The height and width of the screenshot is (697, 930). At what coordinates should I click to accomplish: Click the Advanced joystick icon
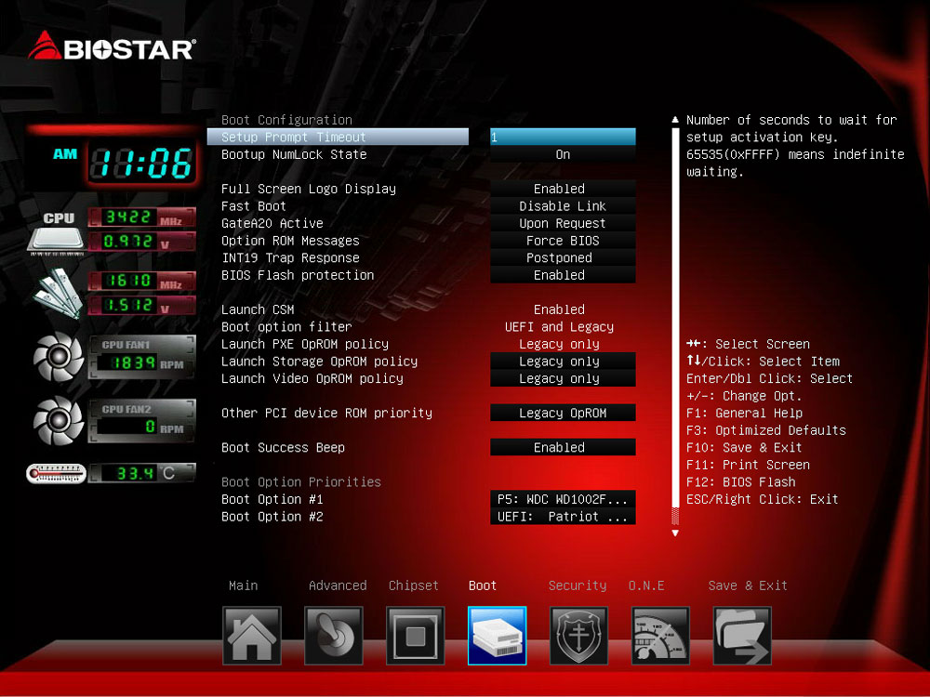click(333, 636)
